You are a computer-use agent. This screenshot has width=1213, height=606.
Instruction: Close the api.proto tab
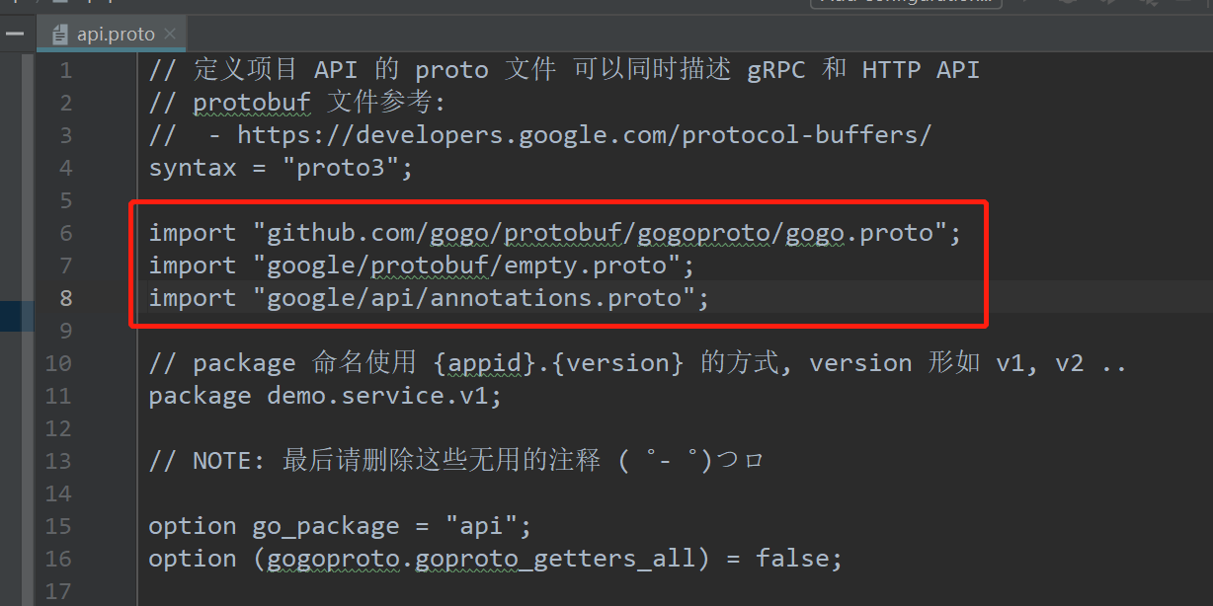(x=170, y=33)
